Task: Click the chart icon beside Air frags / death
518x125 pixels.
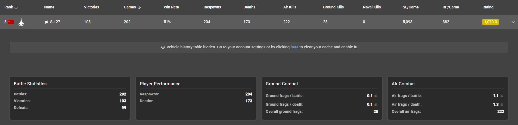Action: point(502,105)
